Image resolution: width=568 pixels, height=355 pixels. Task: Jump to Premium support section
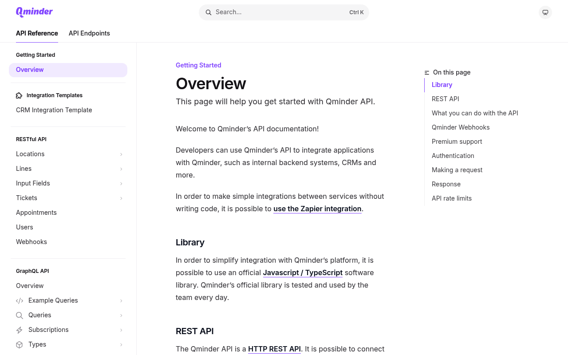(x=457, y=142)
